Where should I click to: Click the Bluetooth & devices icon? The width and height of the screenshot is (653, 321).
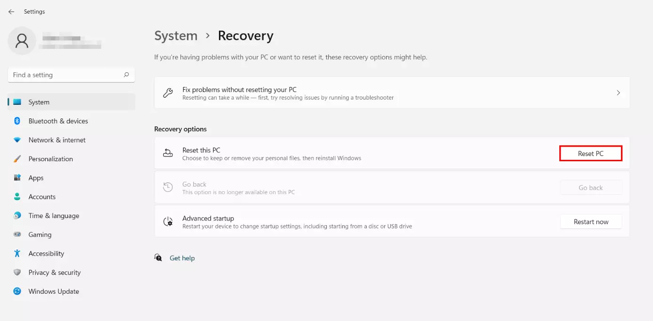[17, 121]
